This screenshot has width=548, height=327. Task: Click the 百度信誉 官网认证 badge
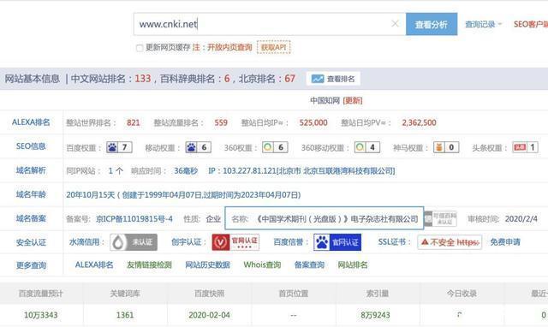click(337, 242)
